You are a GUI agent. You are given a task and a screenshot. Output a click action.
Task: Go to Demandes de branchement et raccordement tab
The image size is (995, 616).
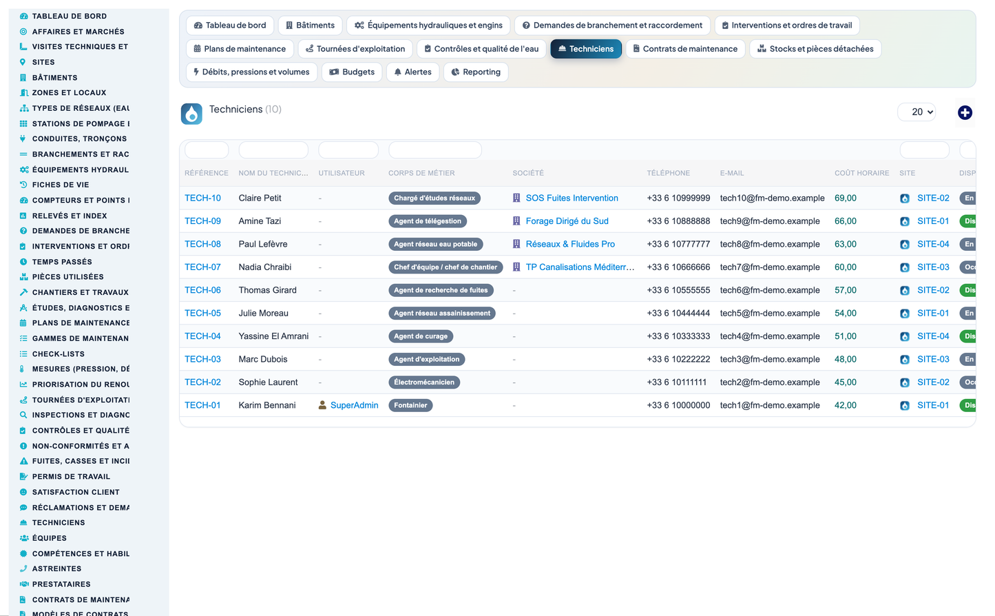click(612, 25)
